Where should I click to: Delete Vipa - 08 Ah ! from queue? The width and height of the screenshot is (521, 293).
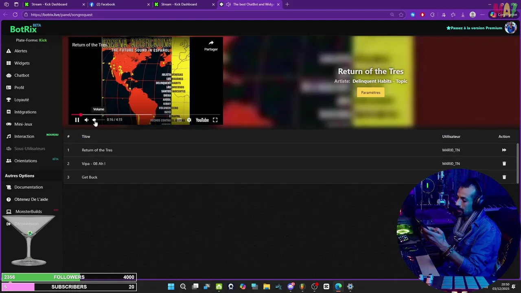point(504,164)
